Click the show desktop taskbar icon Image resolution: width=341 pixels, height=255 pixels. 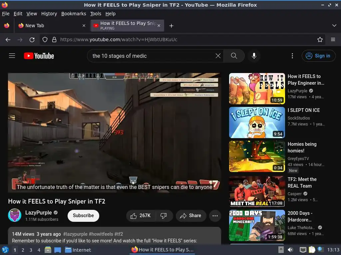point(57,250)
